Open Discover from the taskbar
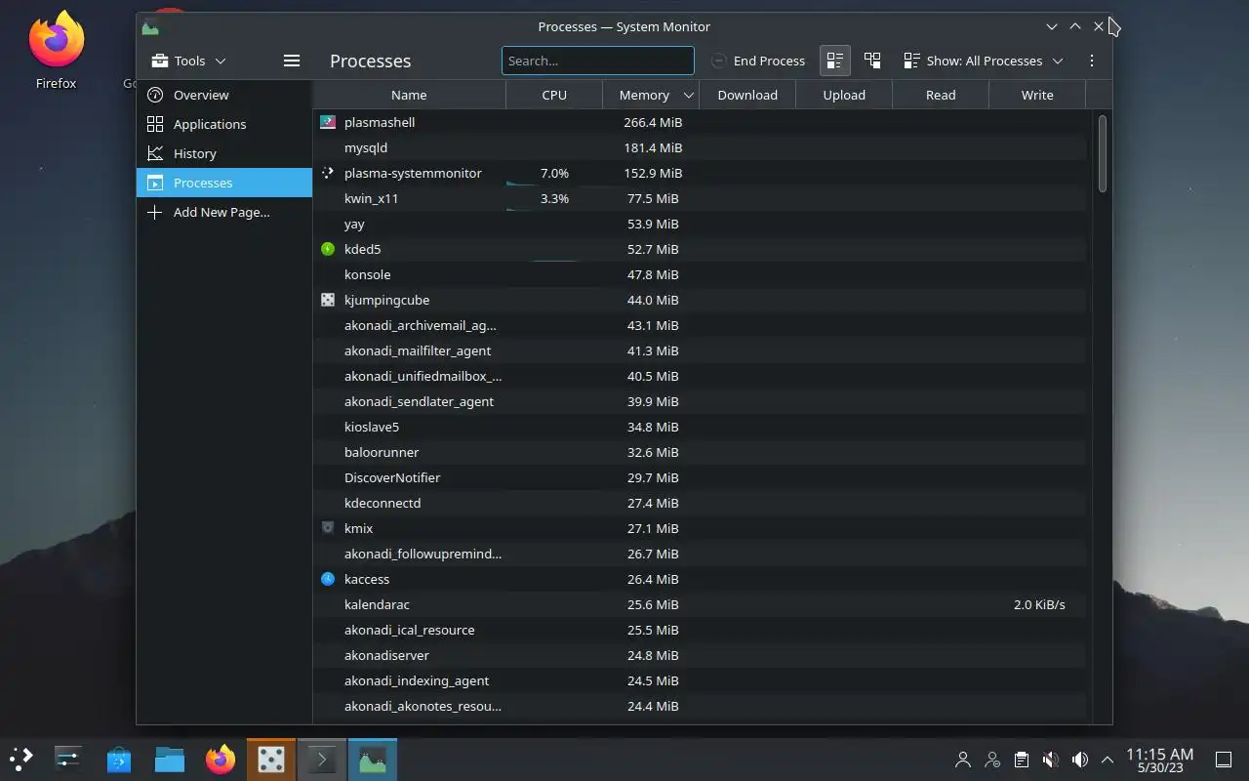1249x781 pixels. tap(119, 759)
